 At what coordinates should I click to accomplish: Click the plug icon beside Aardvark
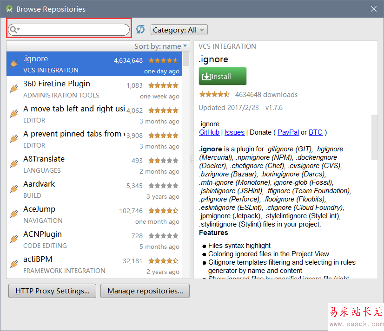click(x=14, y=189)
